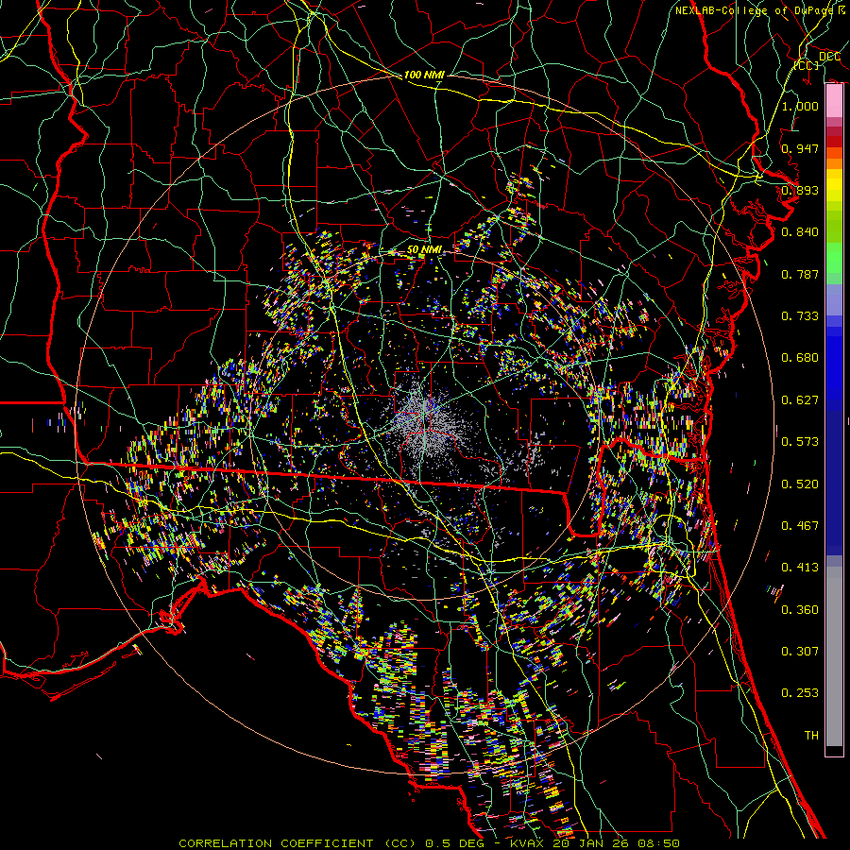Click the "50 NMI" range ring label
850x850 pixels.
click(x=424, y=249)
